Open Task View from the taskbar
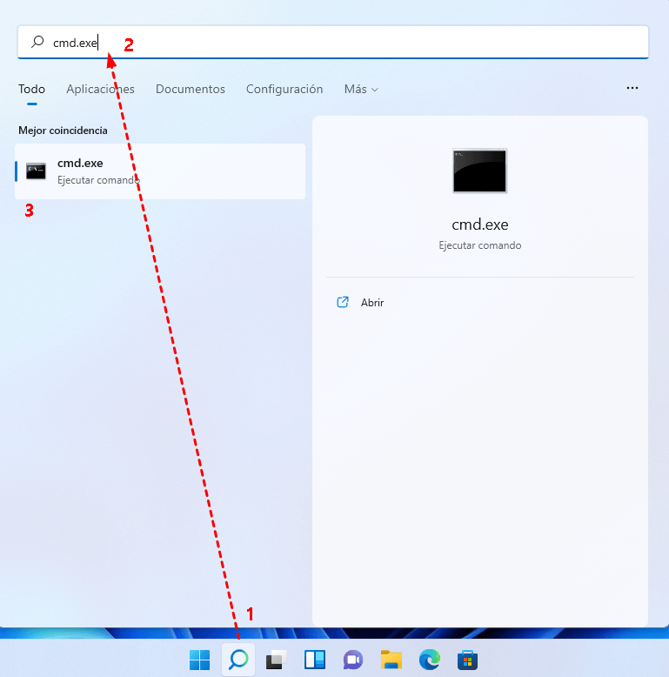 276,660
